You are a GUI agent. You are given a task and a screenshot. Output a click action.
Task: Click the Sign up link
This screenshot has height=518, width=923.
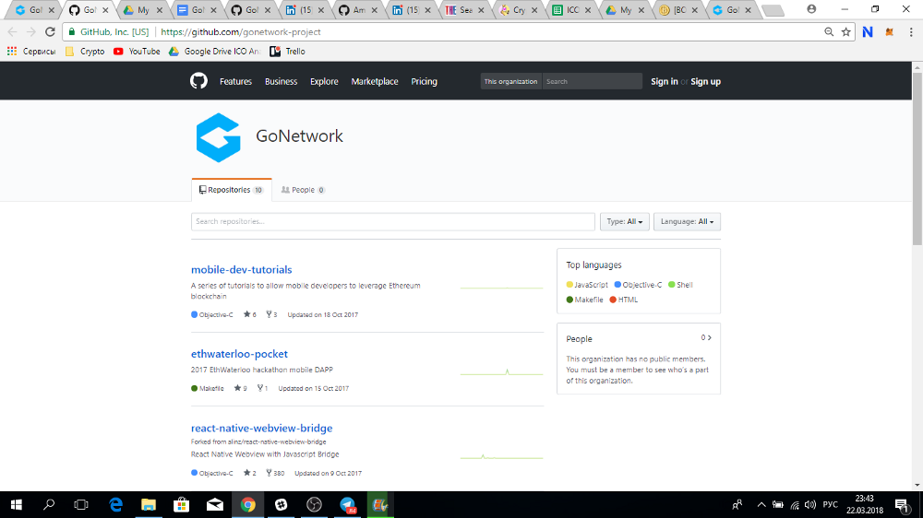(x=705, y=81)
